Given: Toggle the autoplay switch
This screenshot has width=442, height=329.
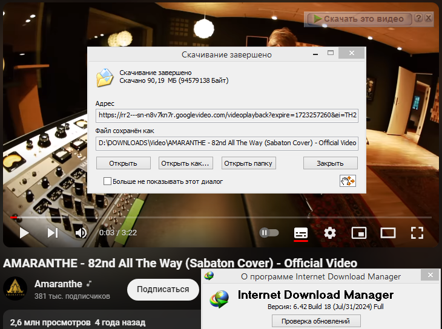Looking at the screenshot, I should click(x=269, y=233).
